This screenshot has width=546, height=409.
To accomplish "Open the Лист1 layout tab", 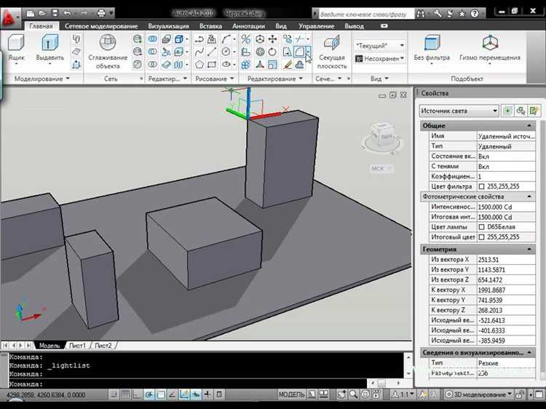I will [77, 345].
